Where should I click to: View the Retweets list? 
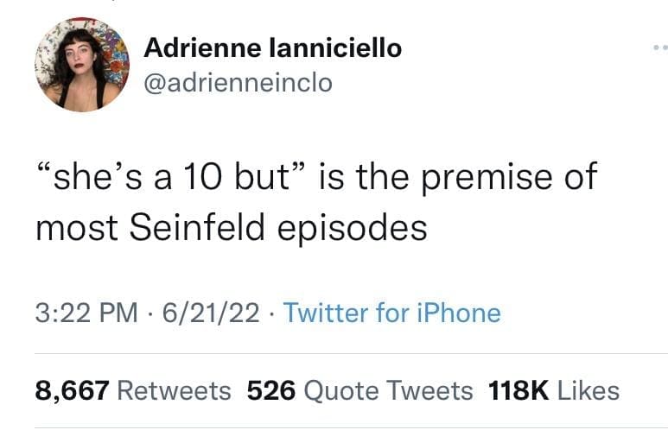174,390
